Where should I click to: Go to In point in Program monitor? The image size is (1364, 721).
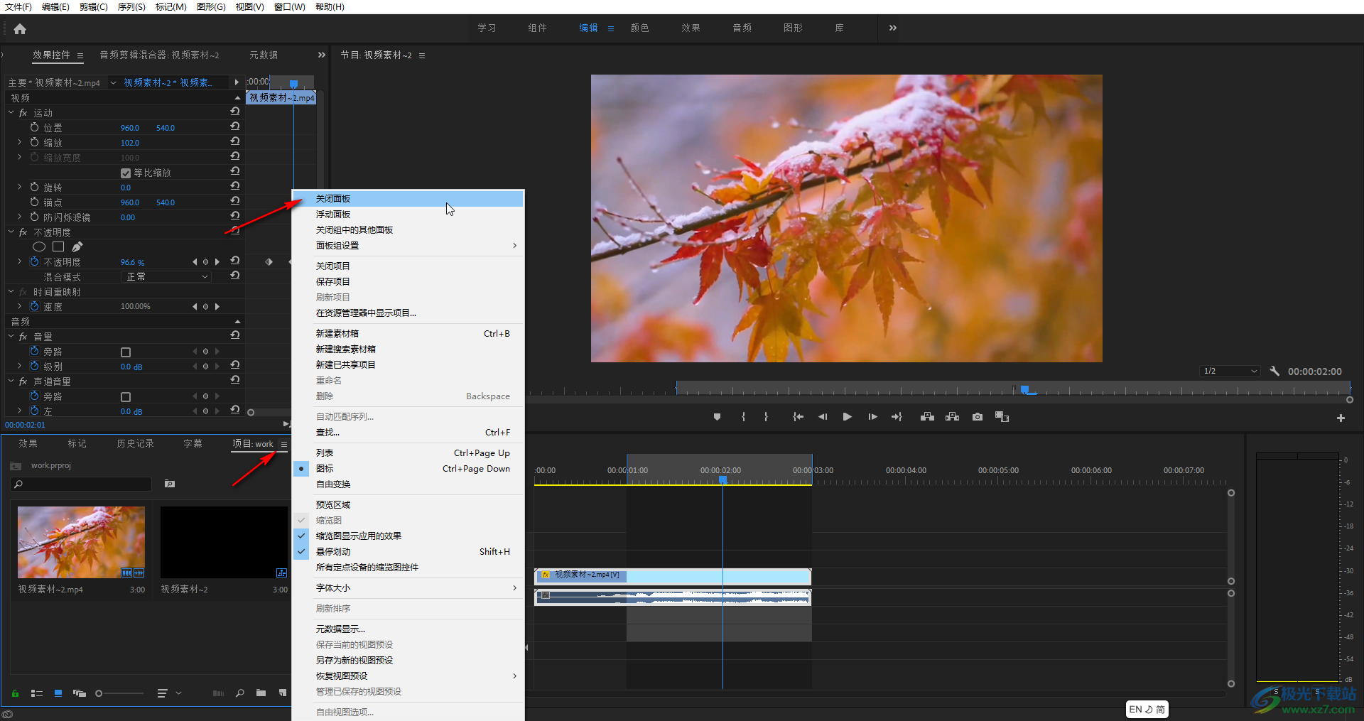798,417
